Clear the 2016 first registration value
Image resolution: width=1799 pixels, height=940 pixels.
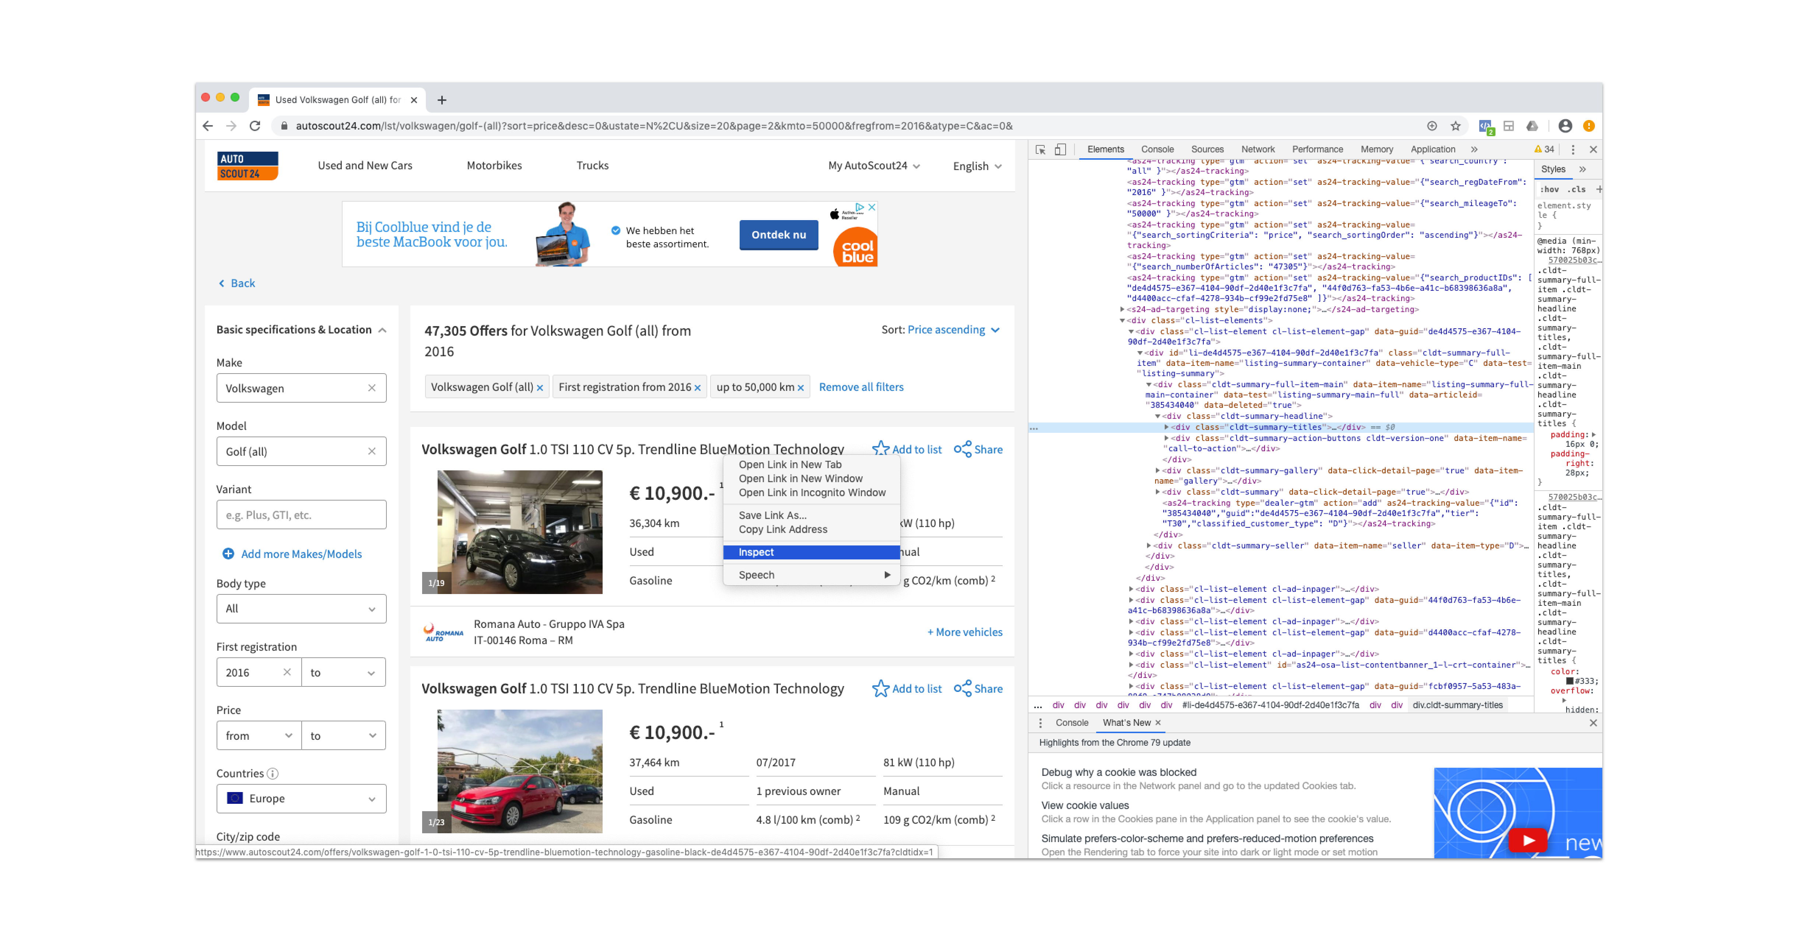click(x=287, y=672)
